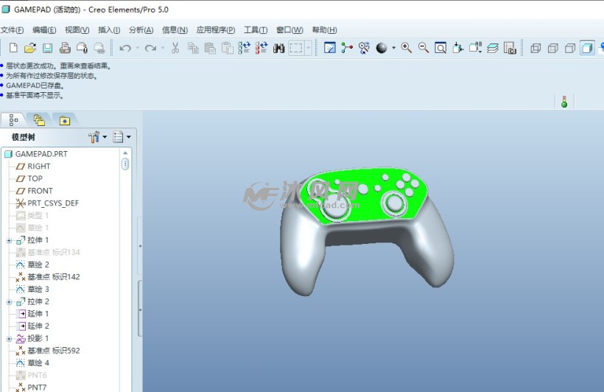The image size is (604, 392).
Task: Zoom out with the magnifier minus icon
Action: (x=424, y=48)
